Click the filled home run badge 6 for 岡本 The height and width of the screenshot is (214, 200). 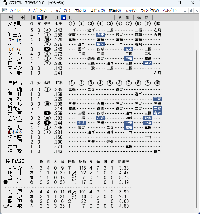[x=47, y=123]
